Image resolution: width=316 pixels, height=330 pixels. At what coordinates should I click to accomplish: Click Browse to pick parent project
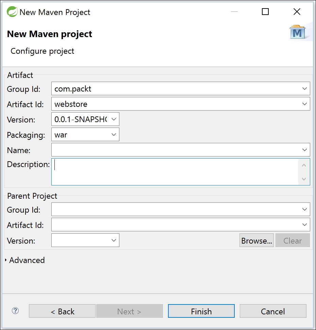click(x=256, y=241)
